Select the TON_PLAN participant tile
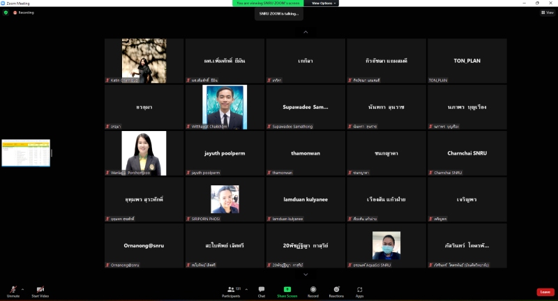558x301 pixels. 467,61
